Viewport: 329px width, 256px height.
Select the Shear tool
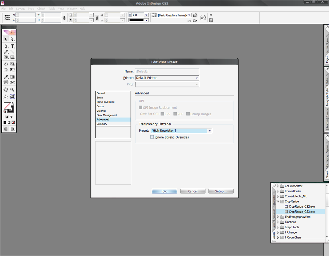(x=6, y=70)
